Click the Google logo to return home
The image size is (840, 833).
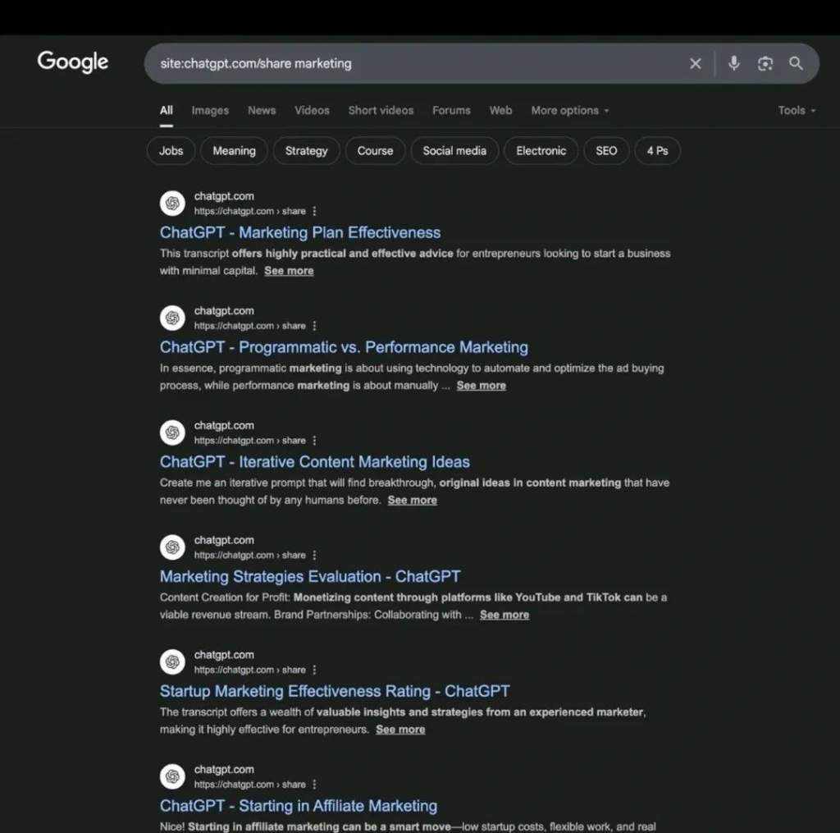tap(72, 62)
